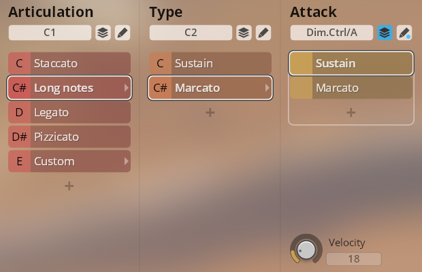Expand the Marcato type arrow
Screen dimensions: 422x272
[x=267, y=88]
